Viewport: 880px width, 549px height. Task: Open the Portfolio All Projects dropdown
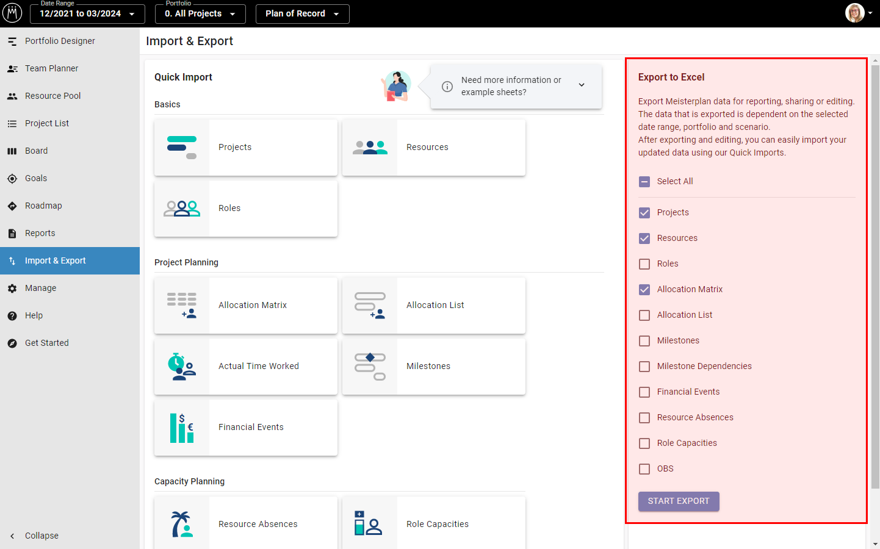click(x=200, y=13)
